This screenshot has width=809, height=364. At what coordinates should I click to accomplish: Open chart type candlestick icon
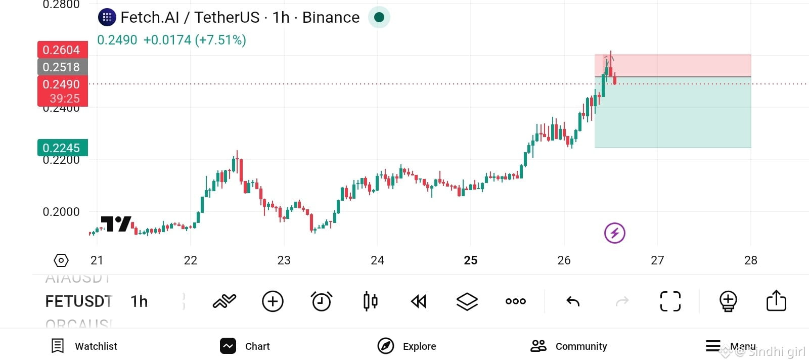pyautogui.click(x=370, y=301)
